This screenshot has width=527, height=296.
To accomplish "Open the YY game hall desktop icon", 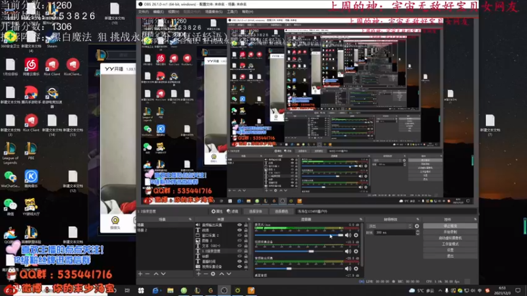I will tap(31, 206).
